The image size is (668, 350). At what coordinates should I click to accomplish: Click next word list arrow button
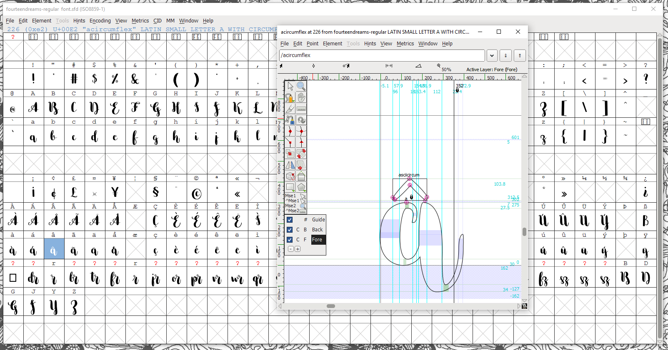pos(520,55)
